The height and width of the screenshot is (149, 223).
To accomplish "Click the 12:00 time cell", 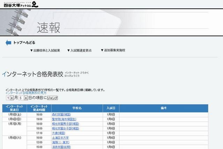I will (x=39, y=142).
